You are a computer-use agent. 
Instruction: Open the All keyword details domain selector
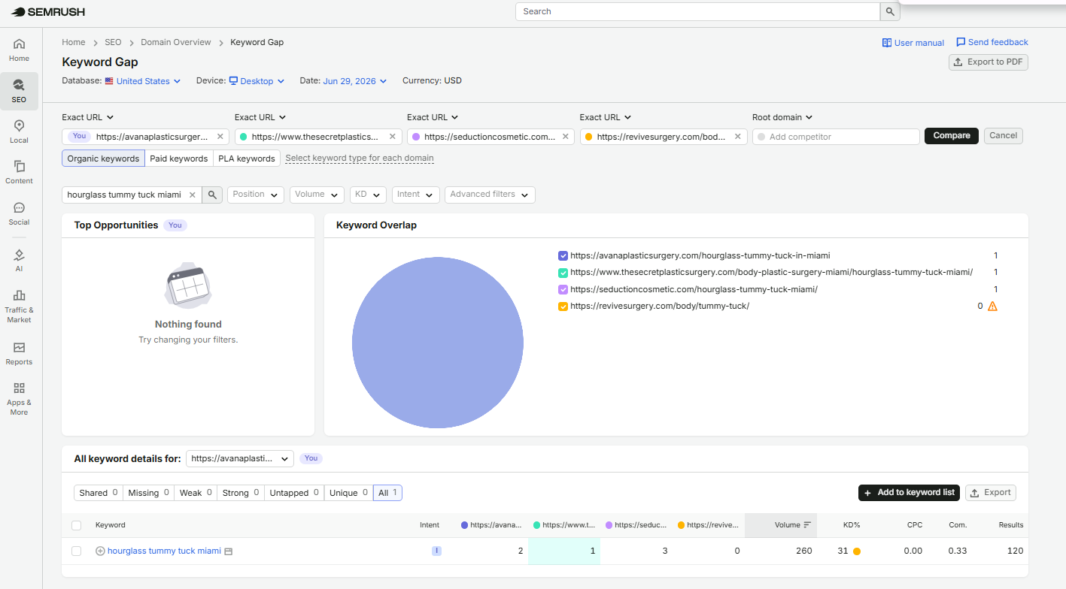[x=240, y=458]
